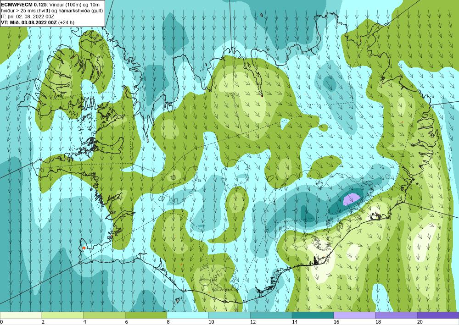The height and width of the screenshot is (325, 459).
Task: Click the 'IT: þri. 02. 08. 2022 00Z' line
Action: point(28,17)
